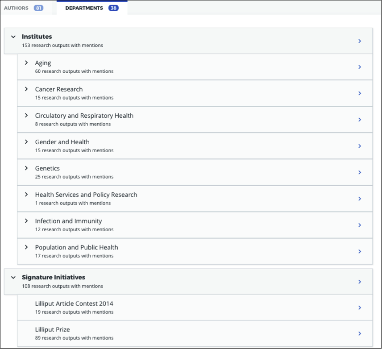Click '1 research outputs with mentions'
Viewport: 382px width, 349px height.
pos(73,203)
